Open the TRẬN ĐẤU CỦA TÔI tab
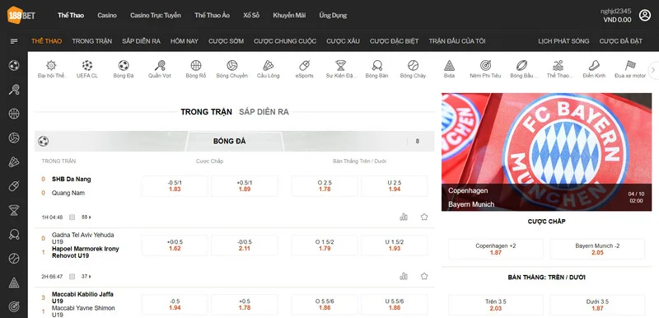This screenshot has height=318, width=659. pyautogui.click(x=457, y=41)
